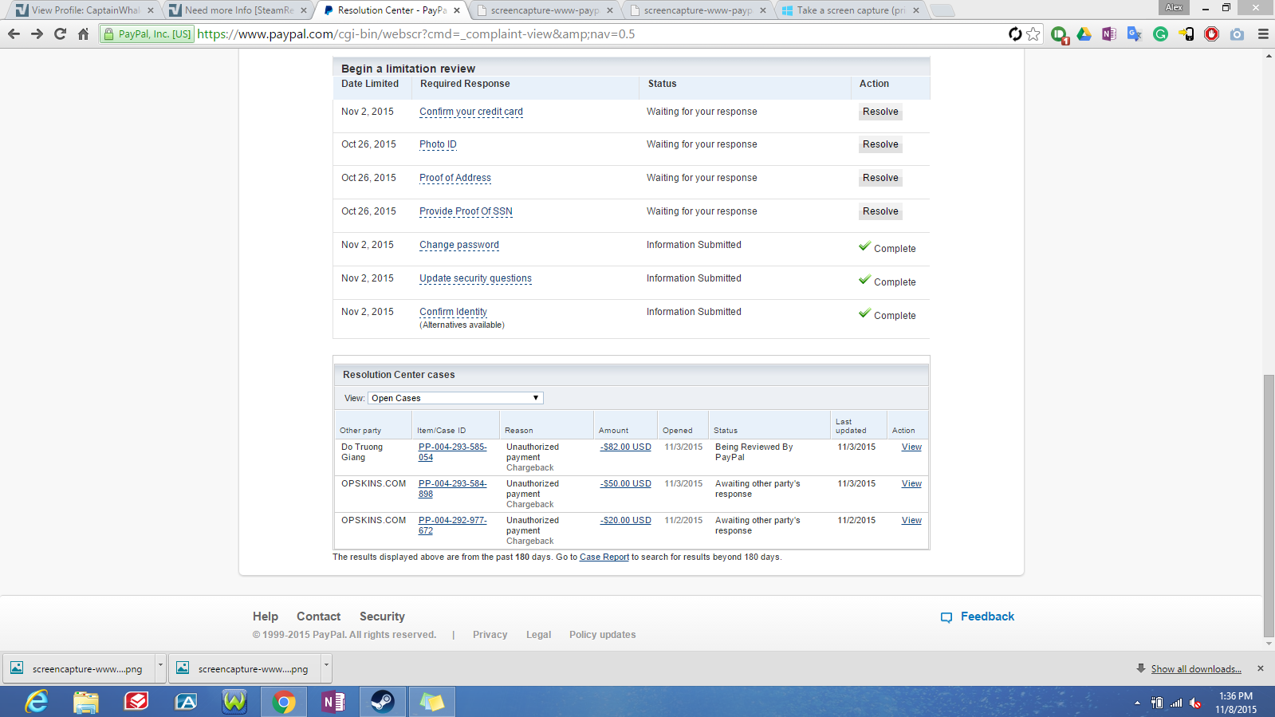The width and height of the screenshot is (1275, 717).
Task: Bookmark this page with the star icon
Action: coord(1033,34)
